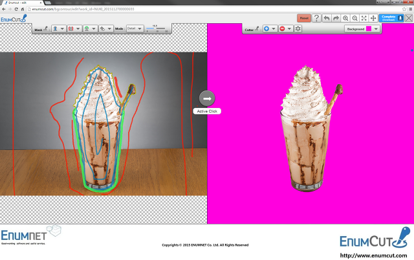Viewport: 414px width, 260px height.
Task: Reload the page in the browser
Action: [16, 9]
